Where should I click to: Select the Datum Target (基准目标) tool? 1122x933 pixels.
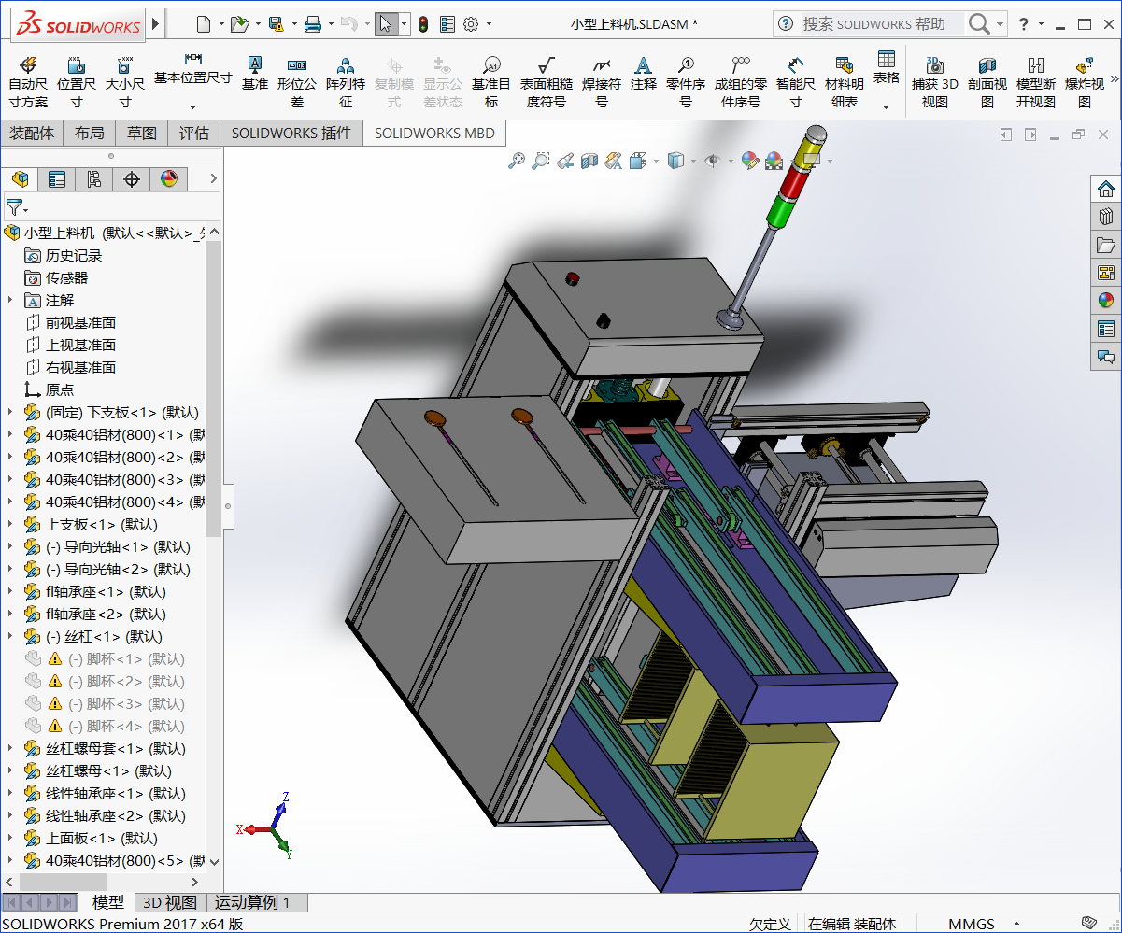click(x=491, y=81)
